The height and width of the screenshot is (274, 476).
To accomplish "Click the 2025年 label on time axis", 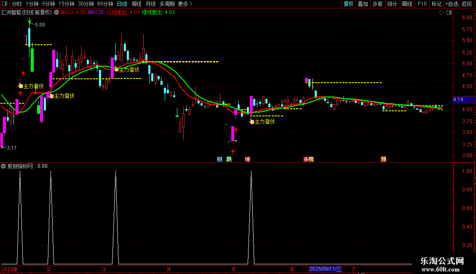I will click(x=9, y=269).
